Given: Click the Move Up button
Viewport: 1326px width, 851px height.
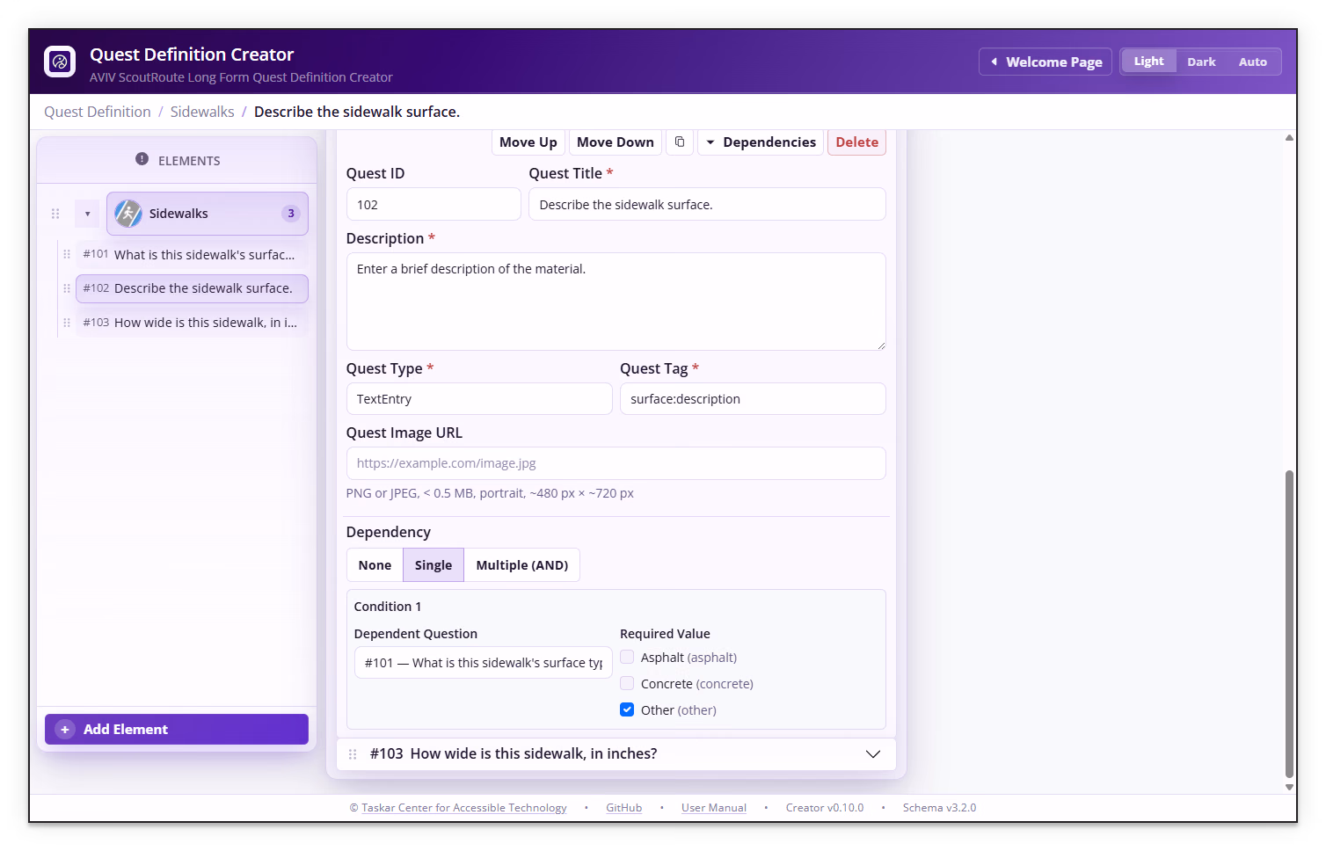Looking at the screenshot, I should [x=528, y=142].
